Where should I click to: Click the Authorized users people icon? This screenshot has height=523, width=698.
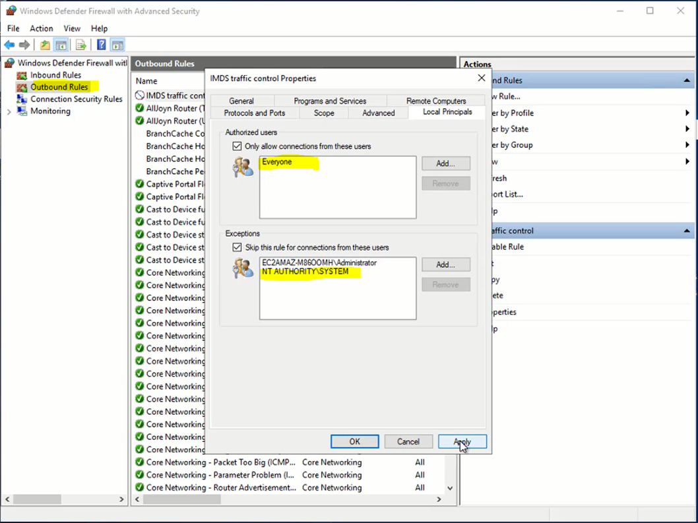pos(243,167)
